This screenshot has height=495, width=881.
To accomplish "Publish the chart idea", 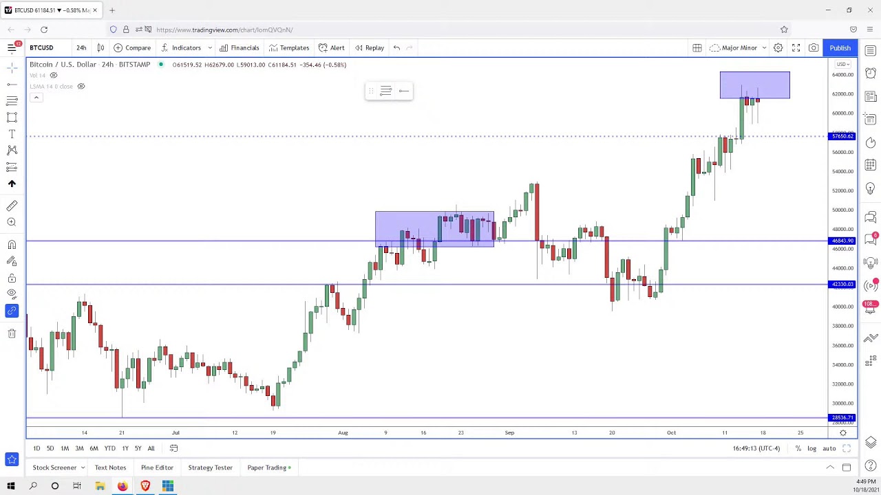I will [x=840, y=47].
